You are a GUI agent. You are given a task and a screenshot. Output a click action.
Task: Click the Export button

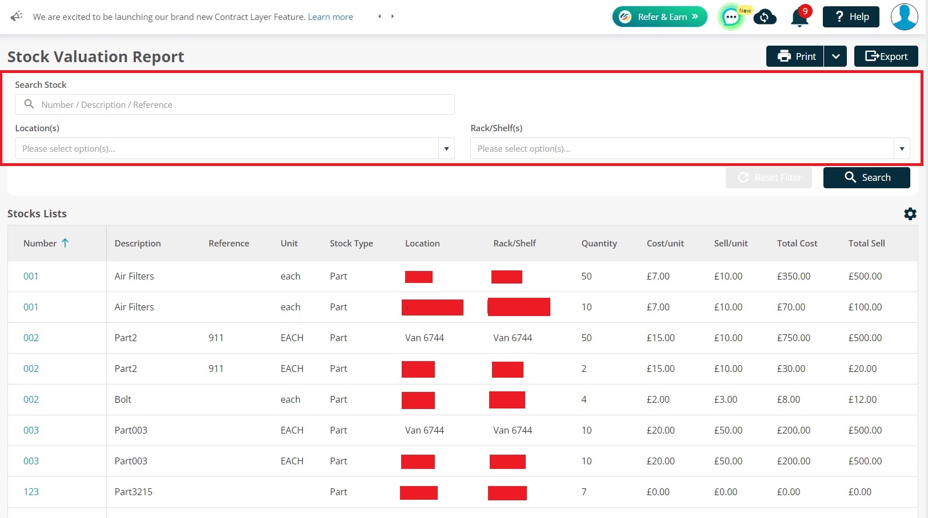point(886,56)
